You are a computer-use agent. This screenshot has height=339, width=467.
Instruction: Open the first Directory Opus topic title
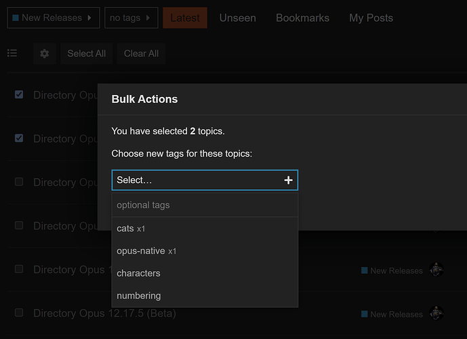coord(66,95)
